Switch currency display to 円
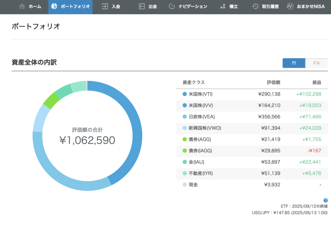The height and width of the screenshot is (230, 331). click(x=294, y=63)
